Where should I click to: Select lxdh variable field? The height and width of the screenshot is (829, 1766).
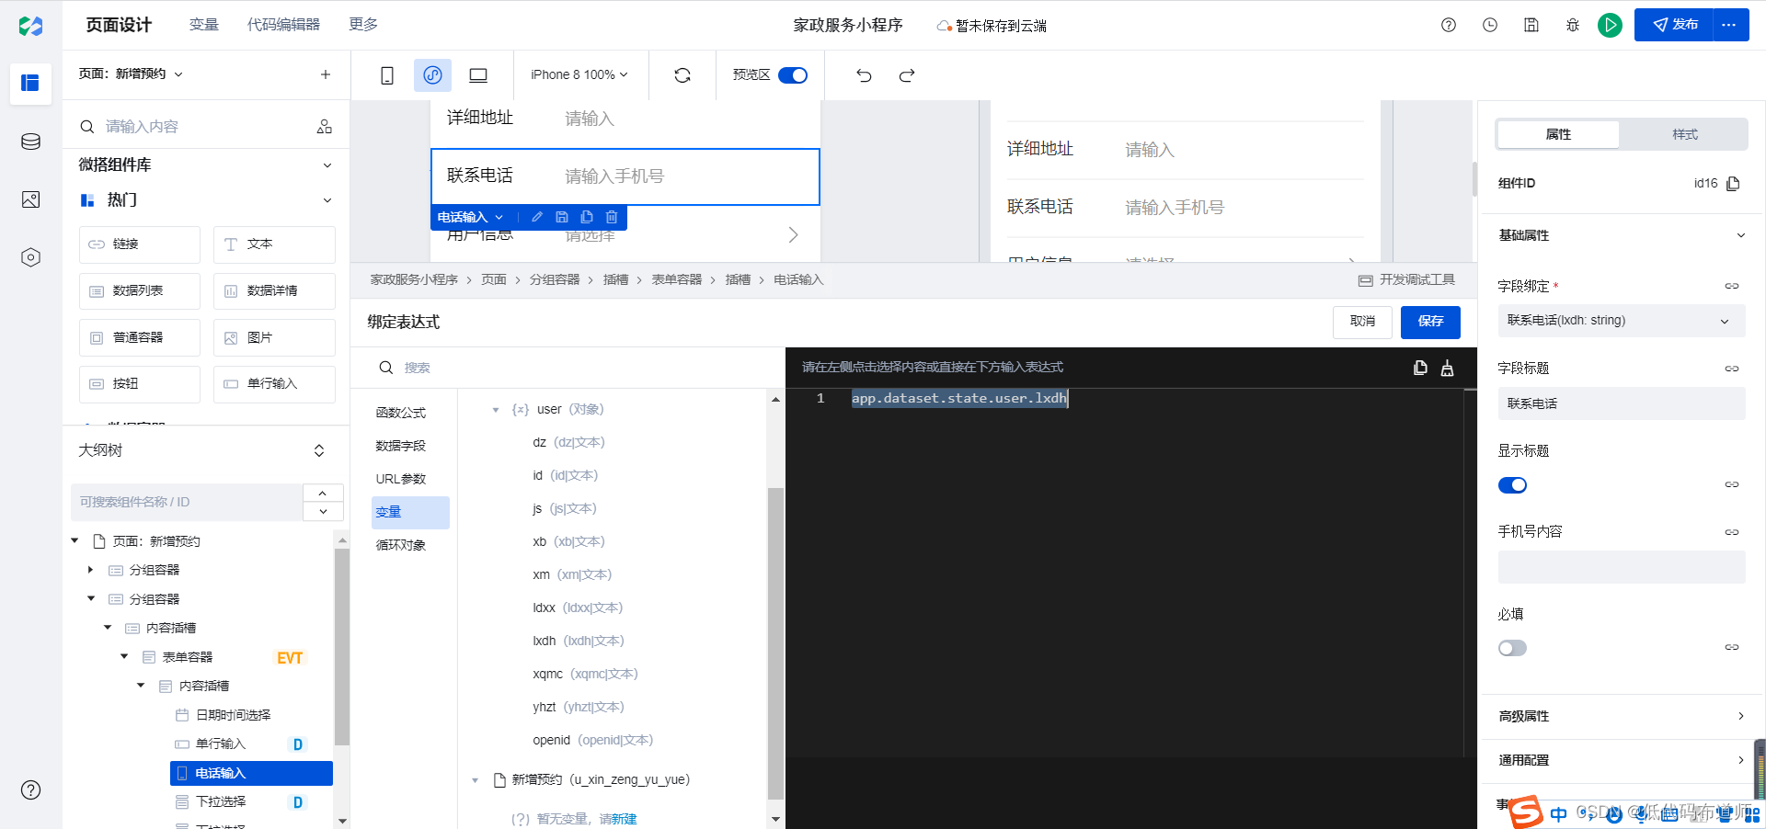tap(578, 641)
